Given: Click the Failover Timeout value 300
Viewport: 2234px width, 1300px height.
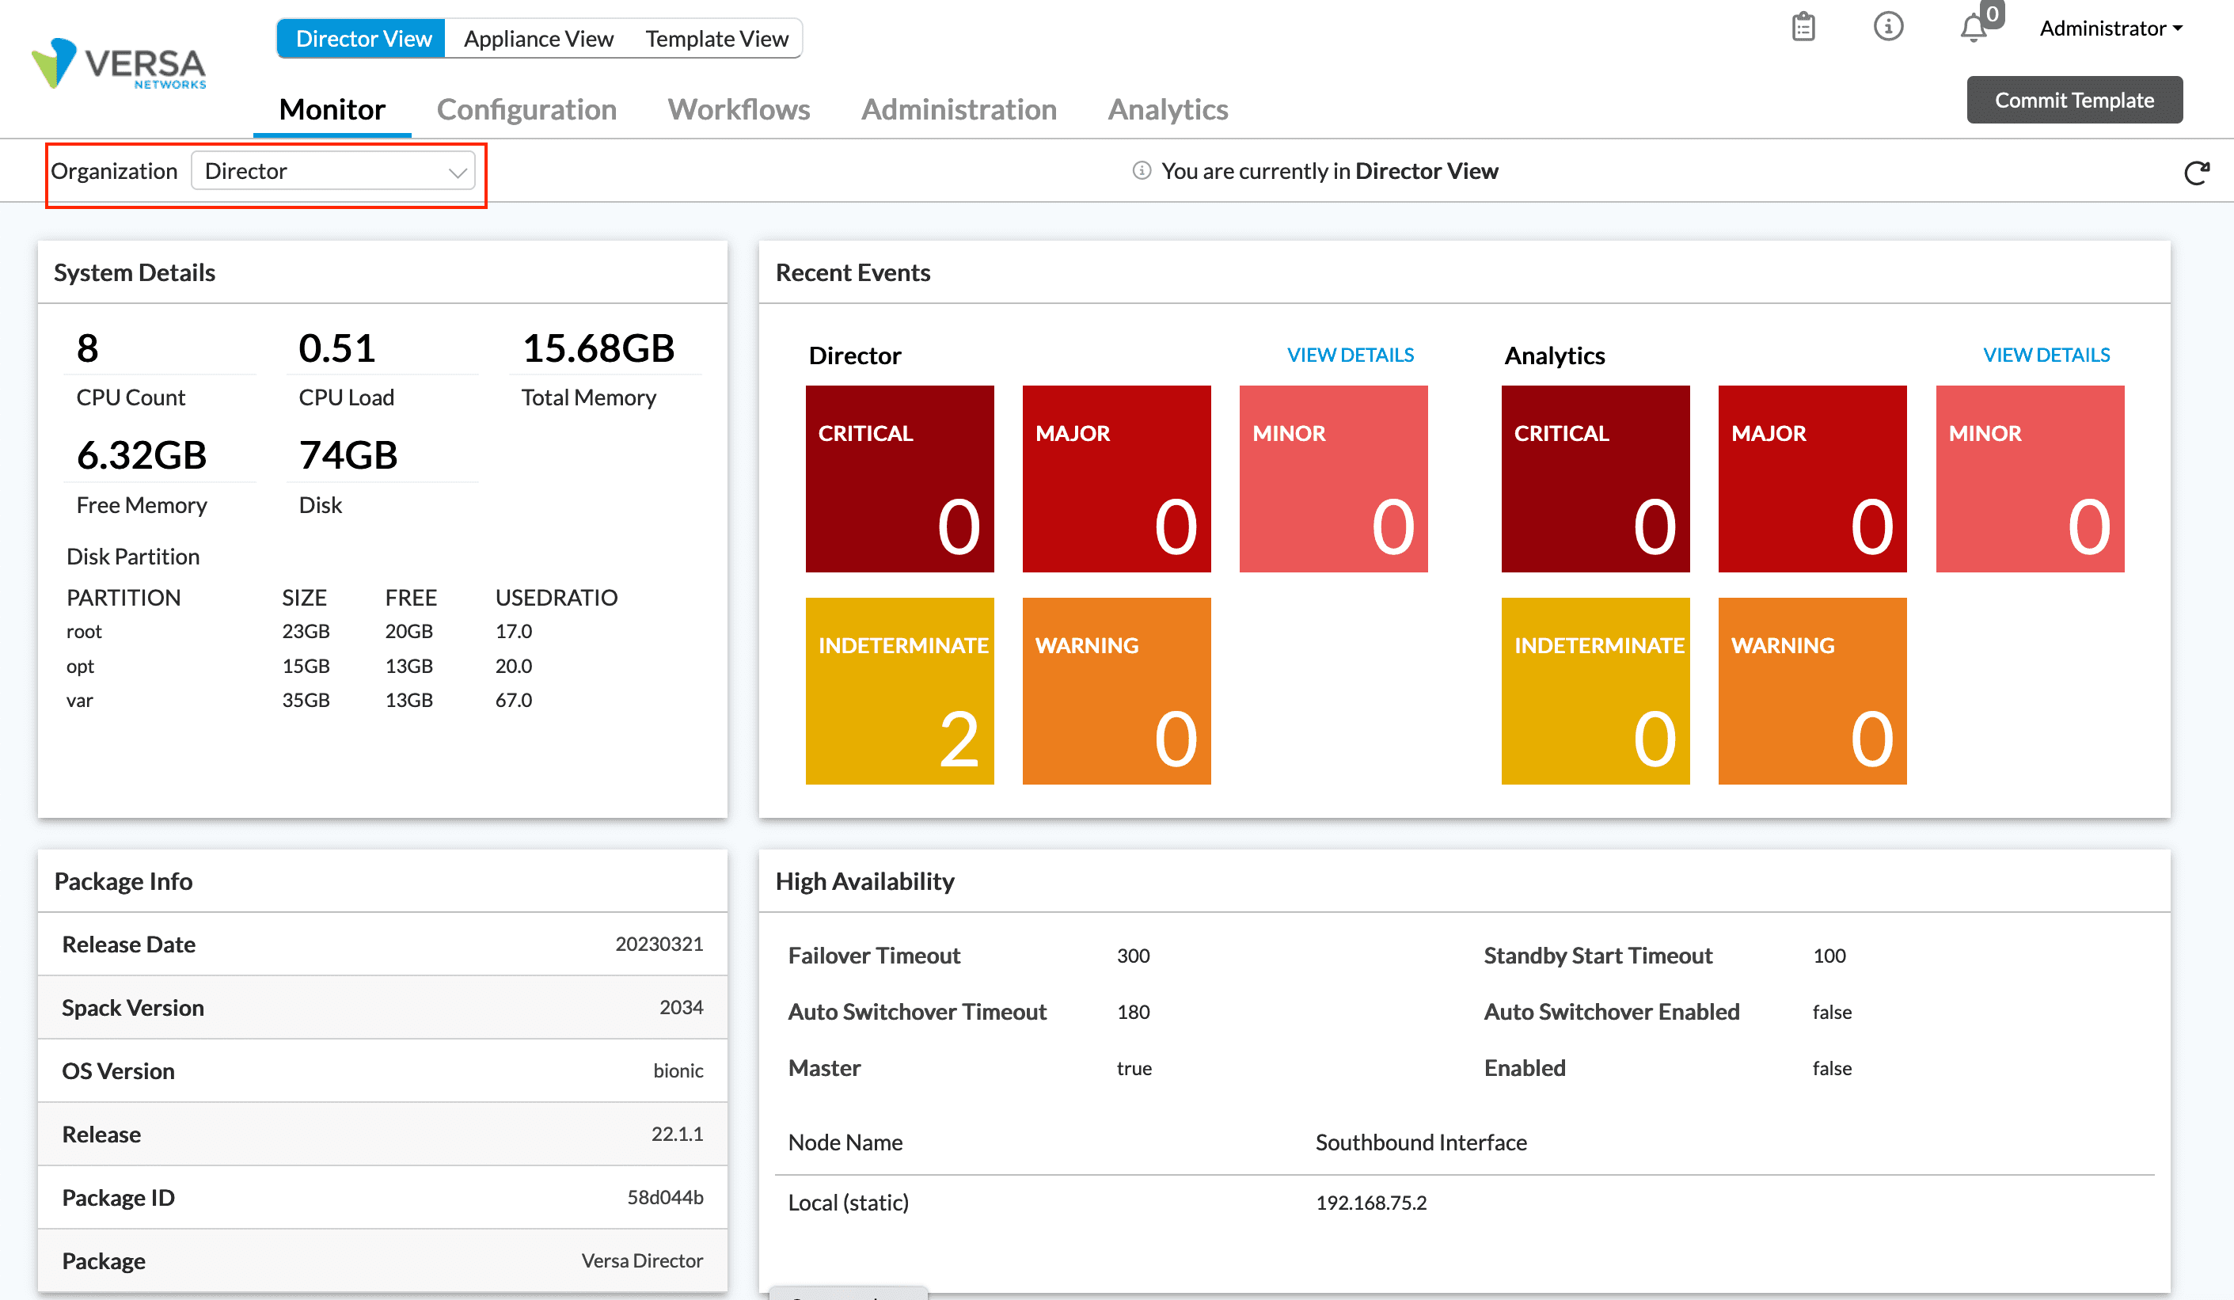Looking at the screenshot, I should point(1133,956).
